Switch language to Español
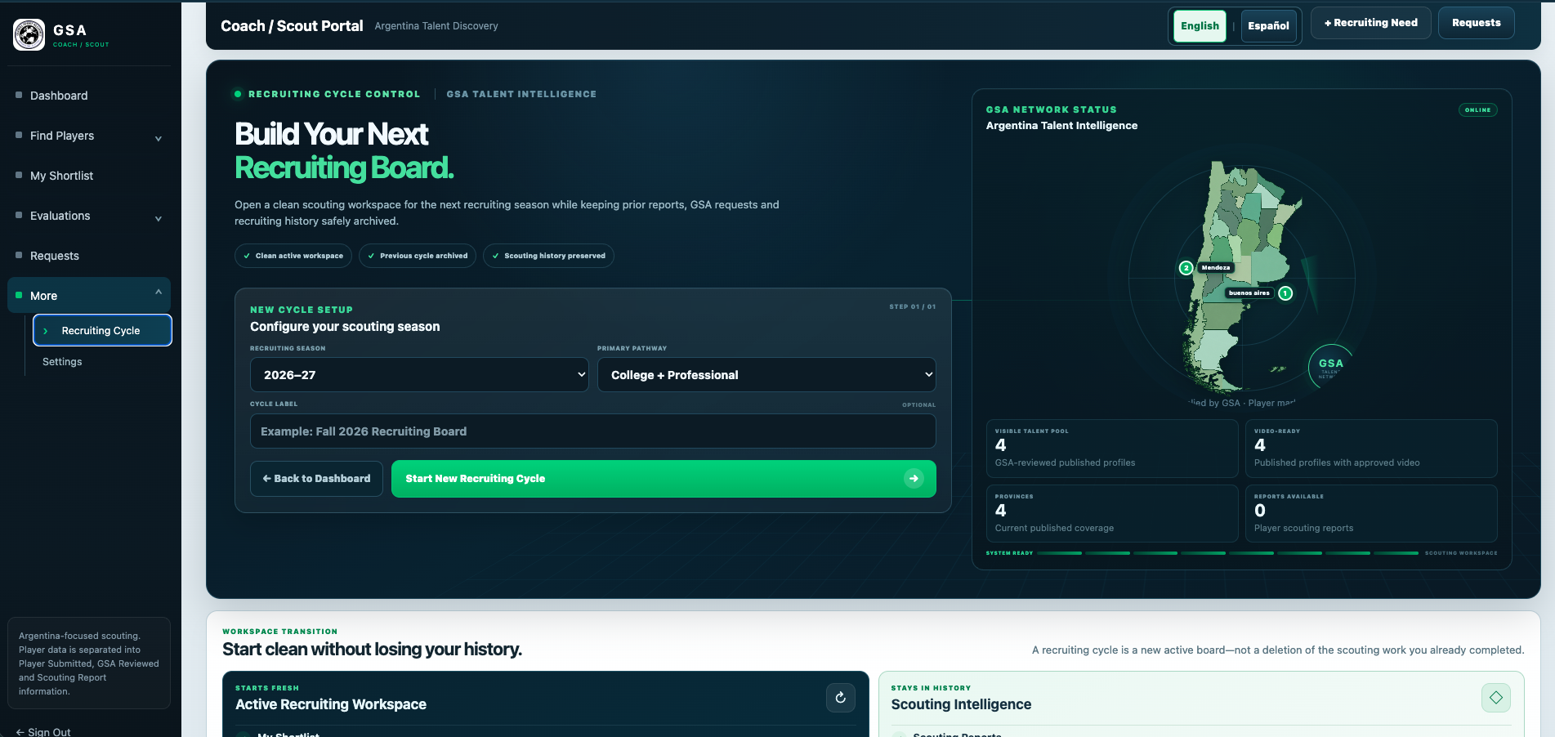The image size is (1555, 737). tap(1268, 26)
